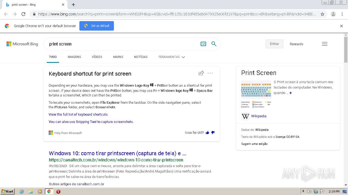View site info via padlock icon

click(x=34, y=14)
